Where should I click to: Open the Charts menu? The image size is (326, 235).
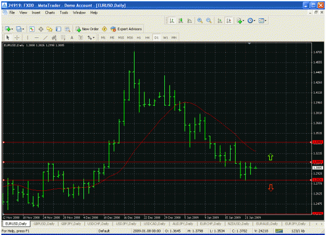click(50, 12)
